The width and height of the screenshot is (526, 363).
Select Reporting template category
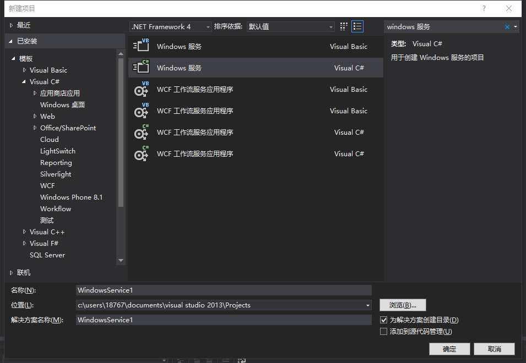click(56, 162)
